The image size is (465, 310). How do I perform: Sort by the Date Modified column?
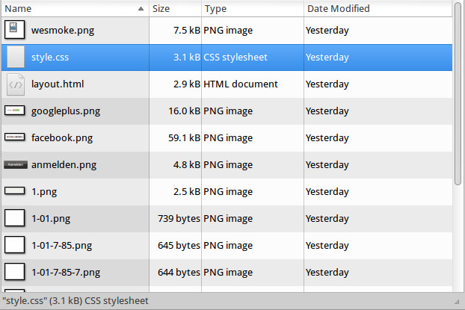pyautogui.click(x=378, y=9)
